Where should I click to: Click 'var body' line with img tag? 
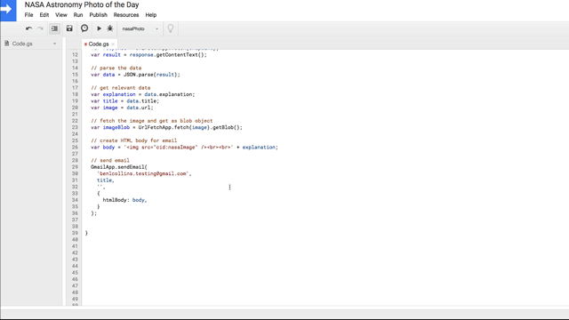tap(184, 148)
